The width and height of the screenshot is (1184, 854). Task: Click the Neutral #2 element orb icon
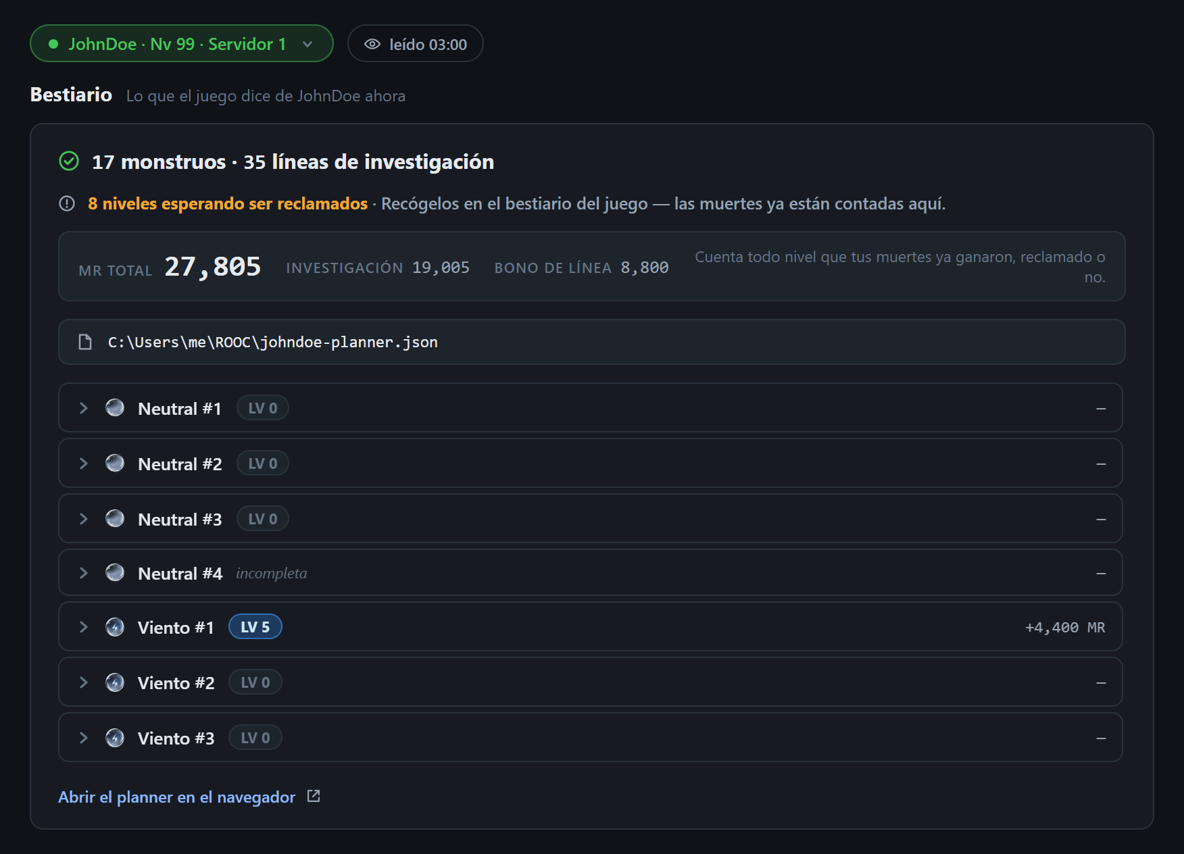[115, 463]
